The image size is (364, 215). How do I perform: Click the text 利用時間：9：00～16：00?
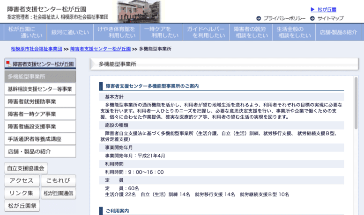134,172
